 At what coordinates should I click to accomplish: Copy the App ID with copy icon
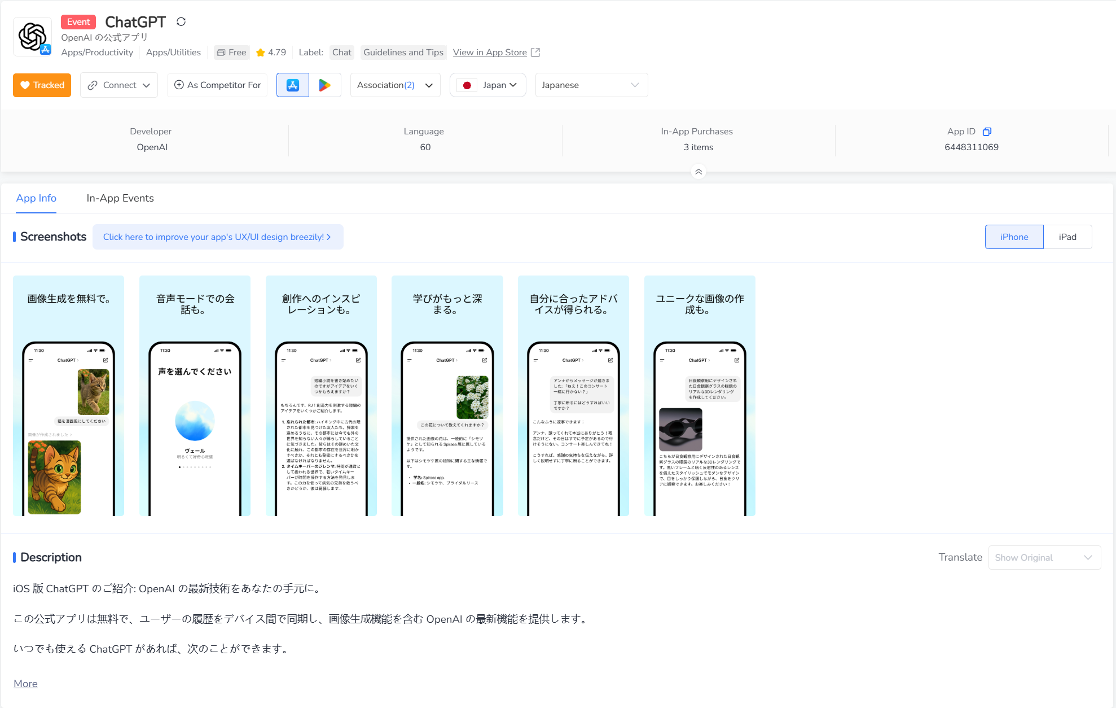987,132
